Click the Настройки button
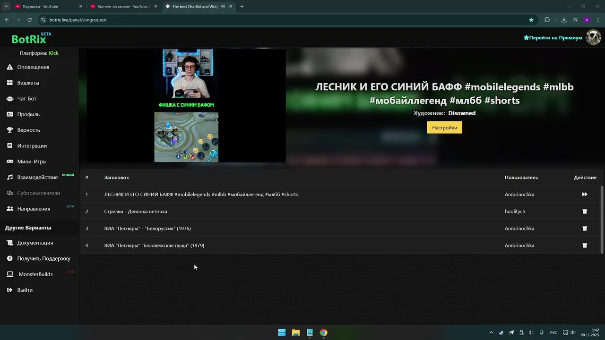The width and height of the screenshot is (605, 340). coord(444,127)
